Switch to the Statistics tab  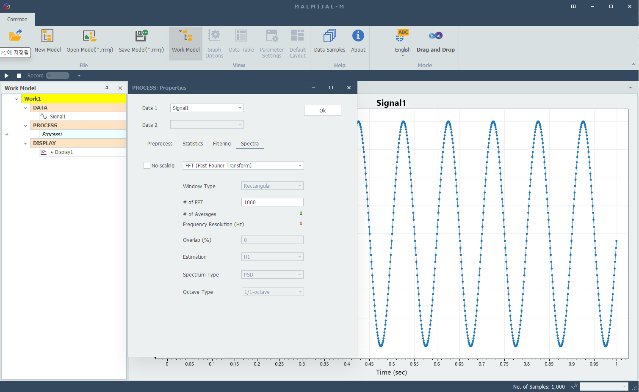pyautogui.click(x=193, y=144)
